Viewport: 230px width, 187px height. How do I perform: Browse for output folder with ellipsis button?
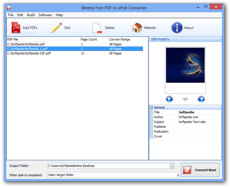click(x=172, y=166)
